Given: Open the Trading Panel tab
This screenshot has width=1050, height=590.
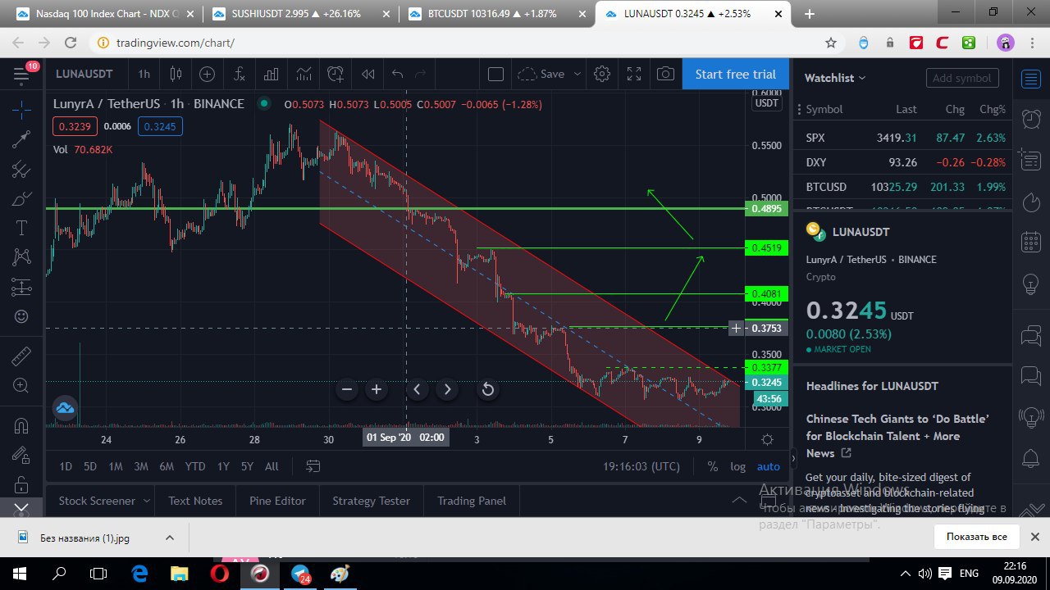Looking at the screenshot, I should (x=472, y=501).
